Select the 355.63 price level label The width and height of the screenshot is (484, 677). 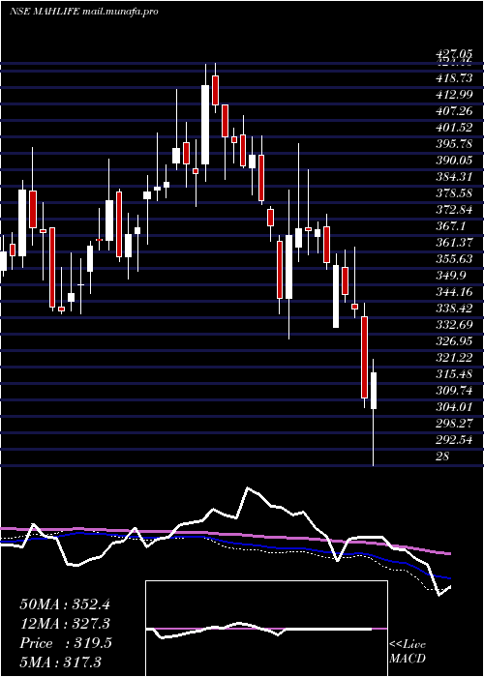pyautogui.click(x=454, y=258)
